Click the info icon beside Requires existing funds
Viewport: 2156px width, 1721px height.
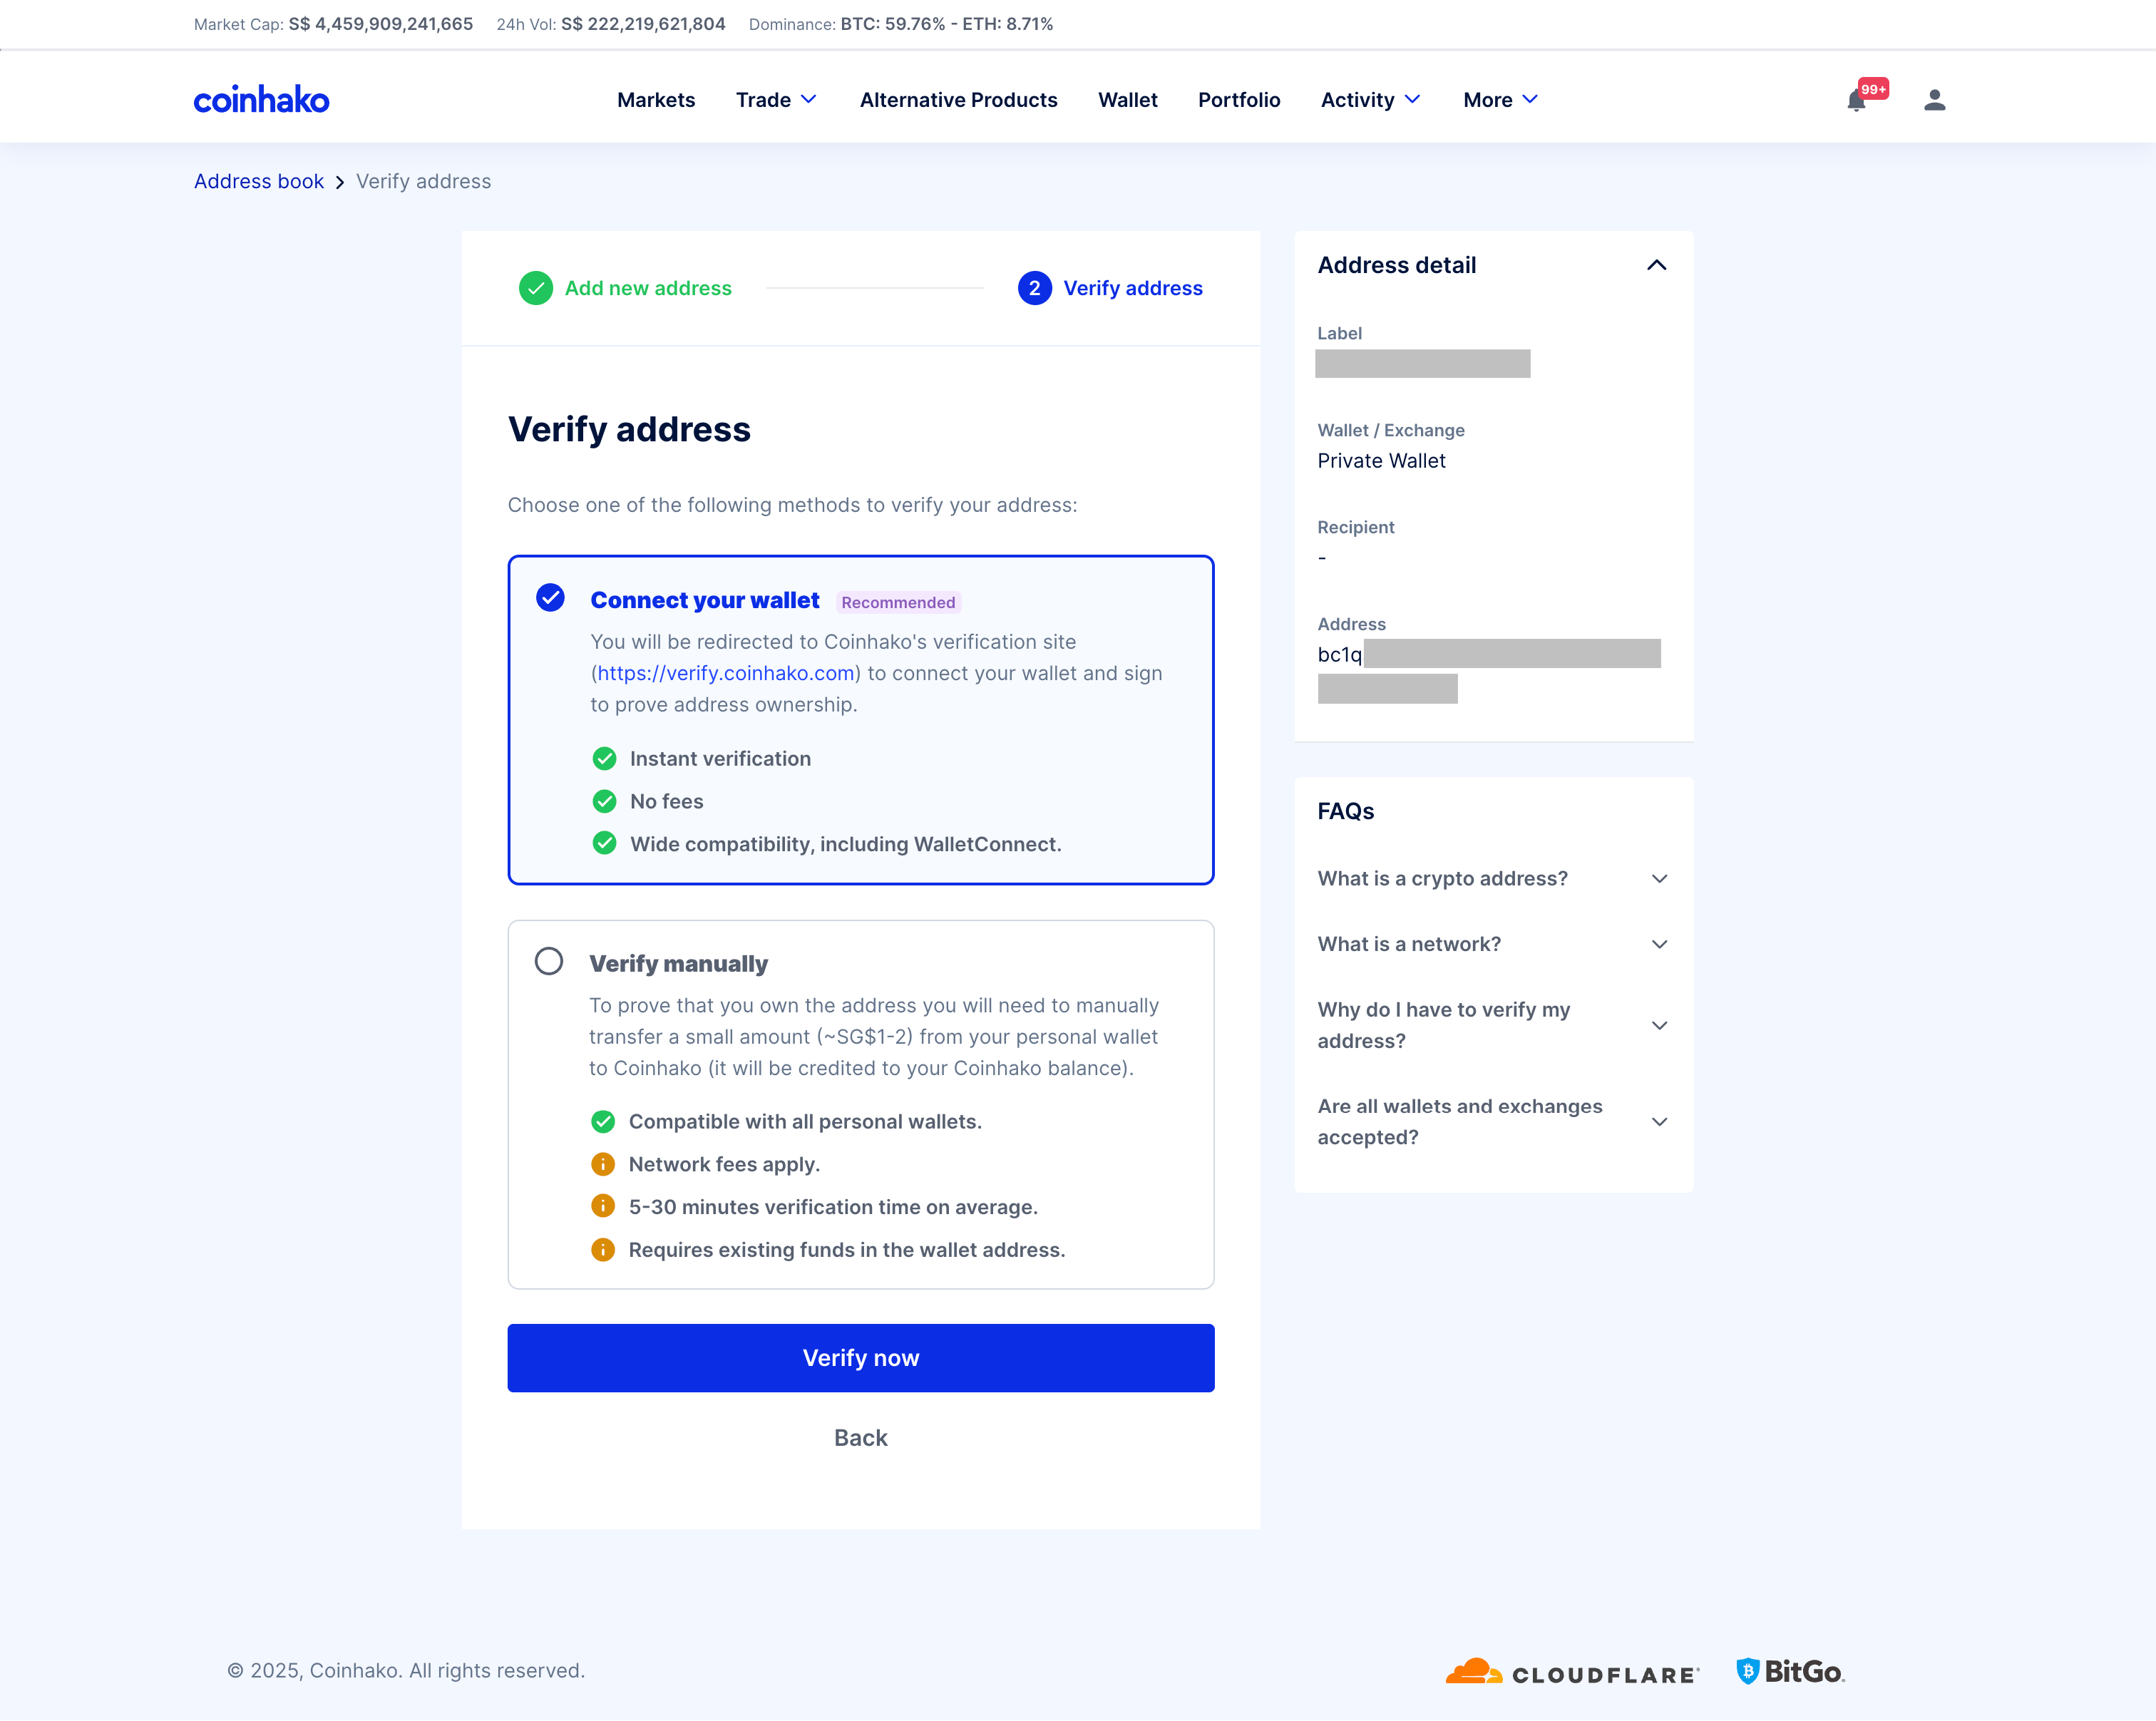(603, 1250)
